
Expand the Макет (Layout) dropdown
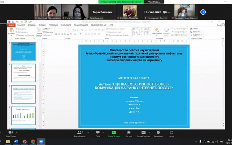tap(47, 29)
